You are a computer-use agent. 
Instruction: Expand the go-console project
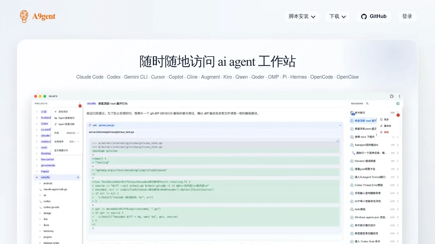(x=37, y=165)
